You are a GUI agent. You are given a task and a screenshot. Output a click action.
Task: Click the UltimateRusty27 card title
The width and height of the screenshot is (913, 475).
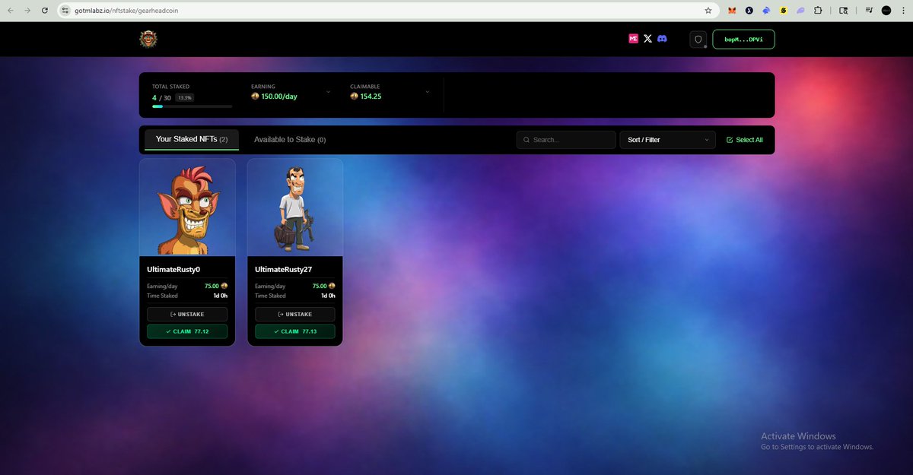(x=284, y=269)
